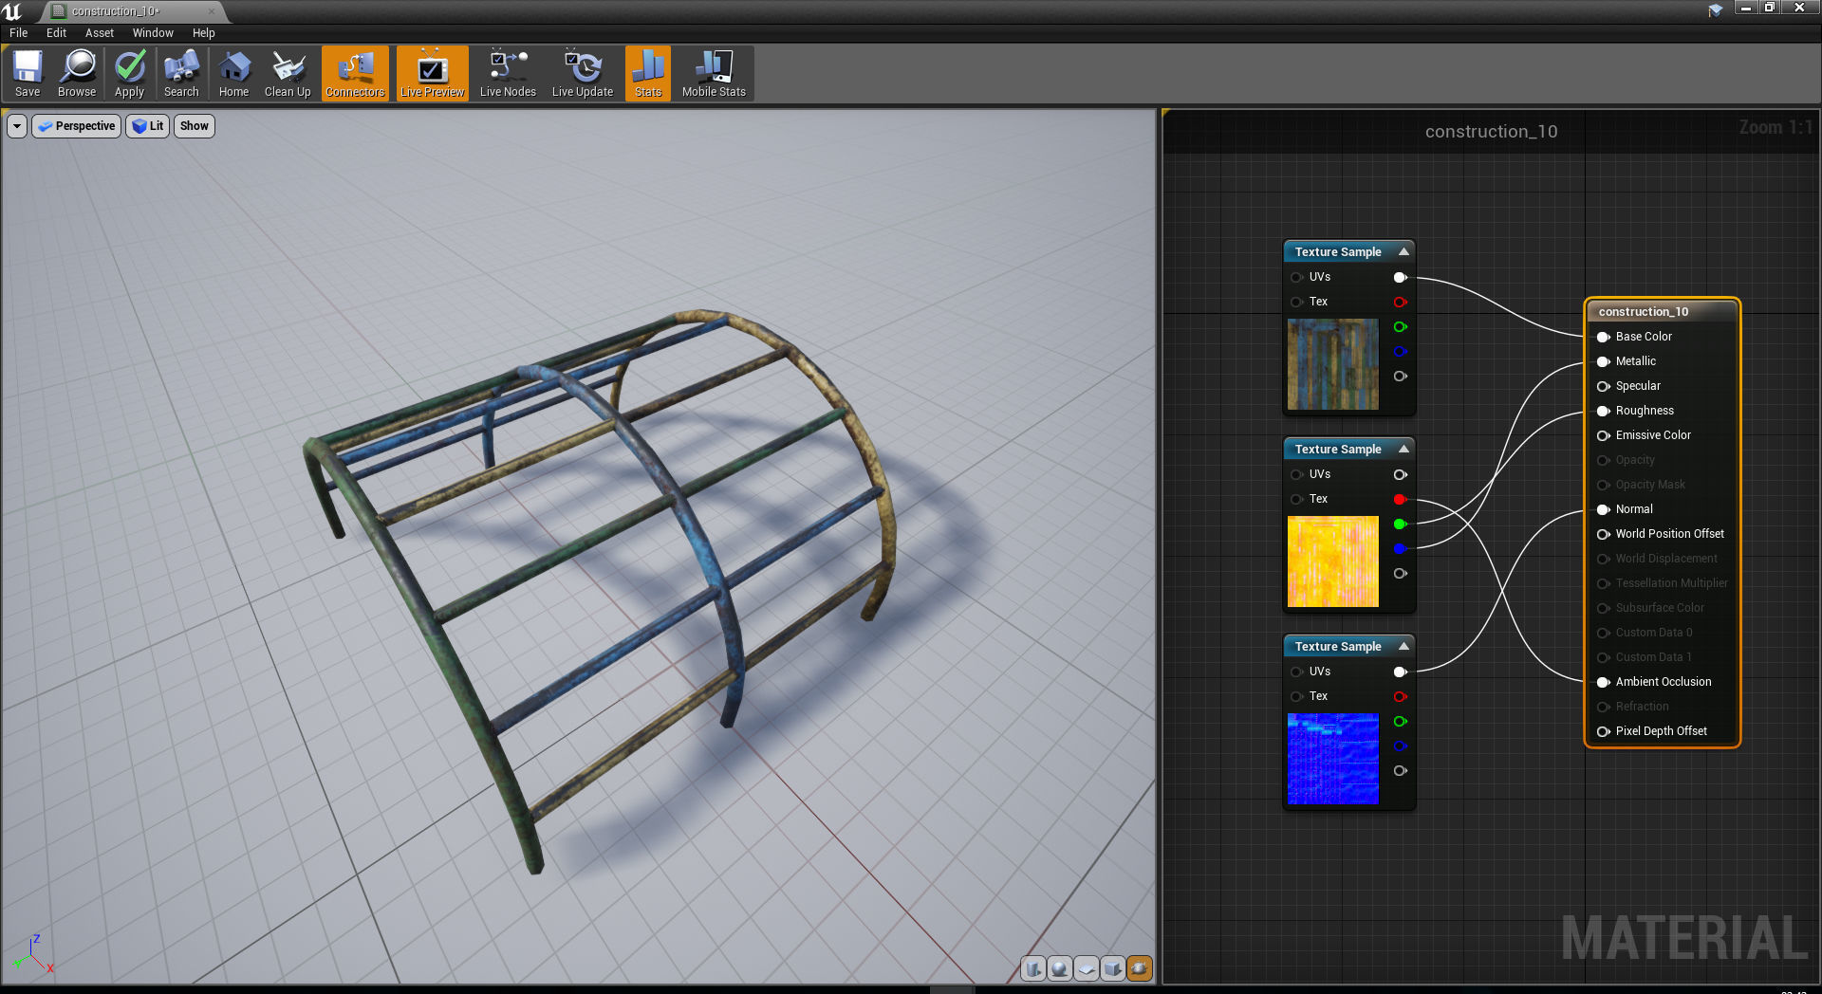Open the Lit view mode dropdown
The height and width of the screenshot is (994, 1822).
pos(147,126)
